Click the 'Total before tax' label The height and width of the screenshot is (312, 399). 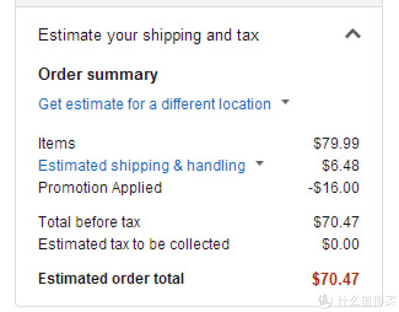click(x=89, y=222)
